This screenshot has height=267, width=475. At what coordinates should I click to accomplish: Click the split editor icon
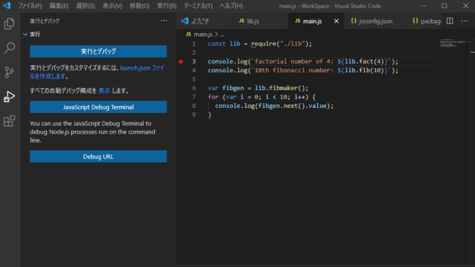click(450, 21)
